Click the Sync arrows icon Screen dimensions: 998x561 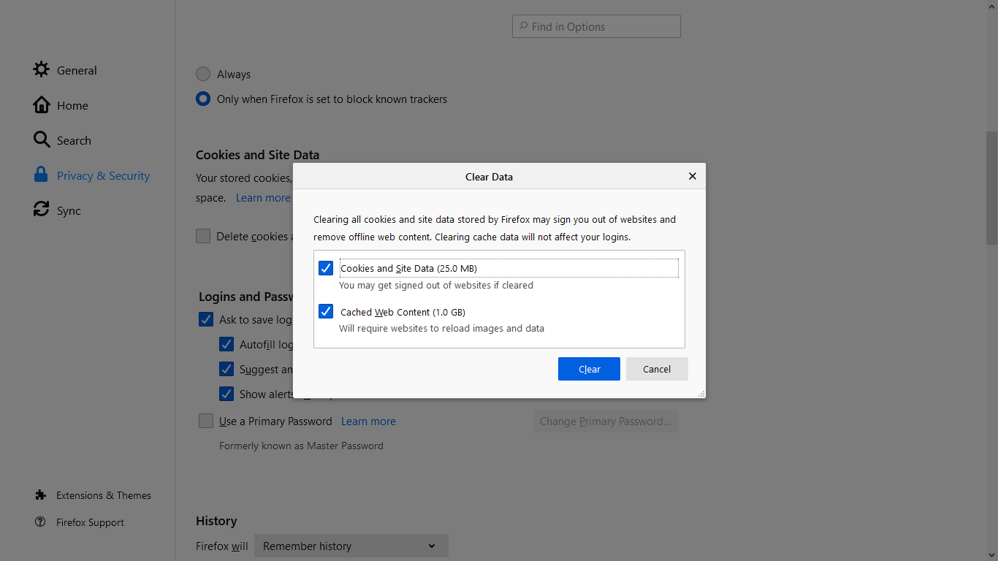[x=42, y=210]
